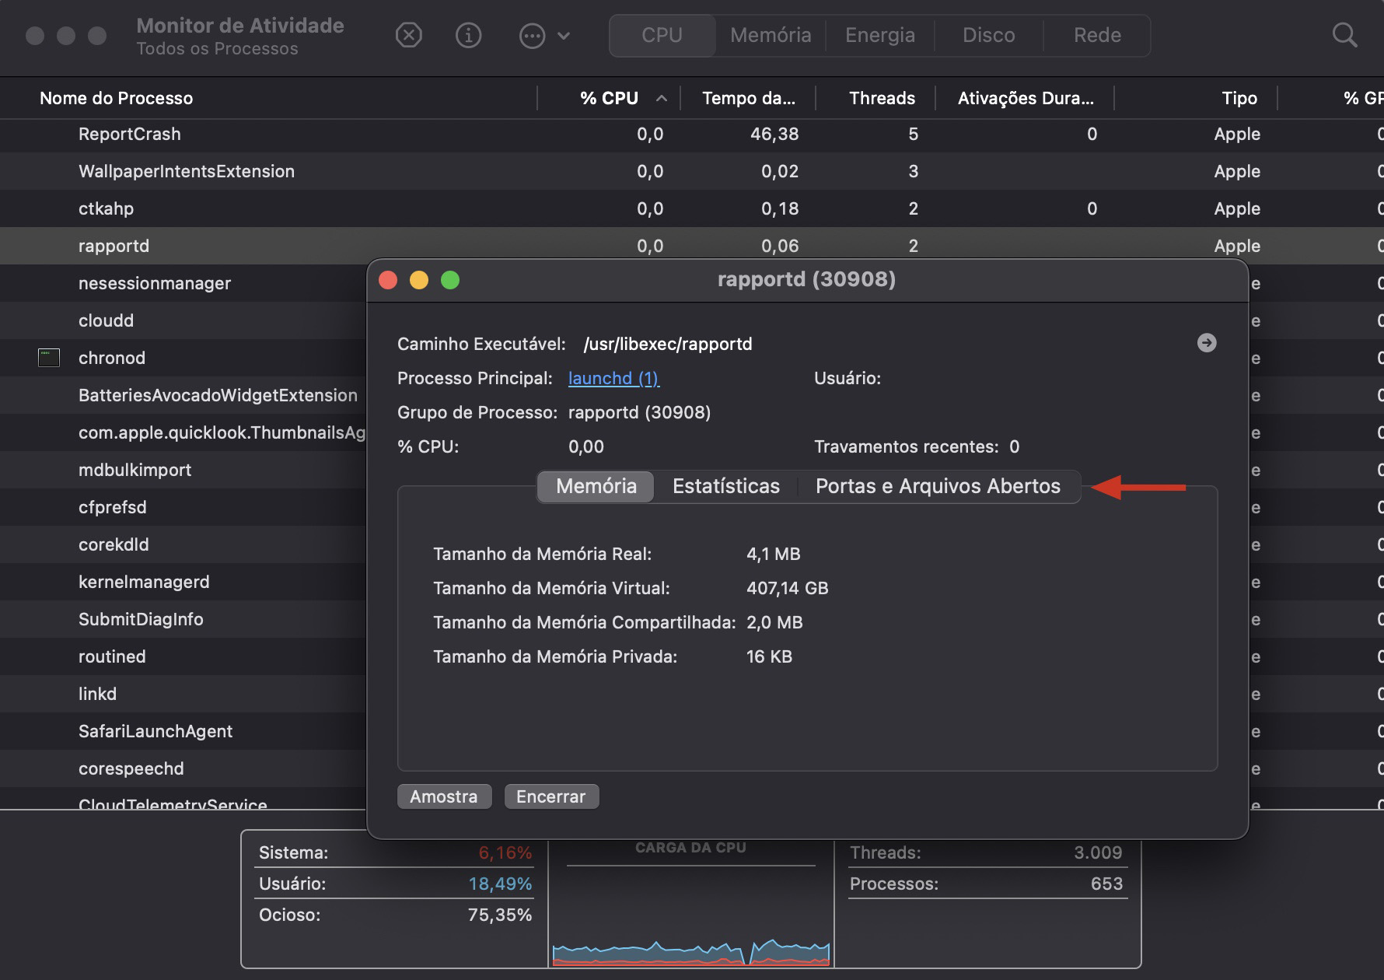Open the launchd (1) link

tap(613, 378)
